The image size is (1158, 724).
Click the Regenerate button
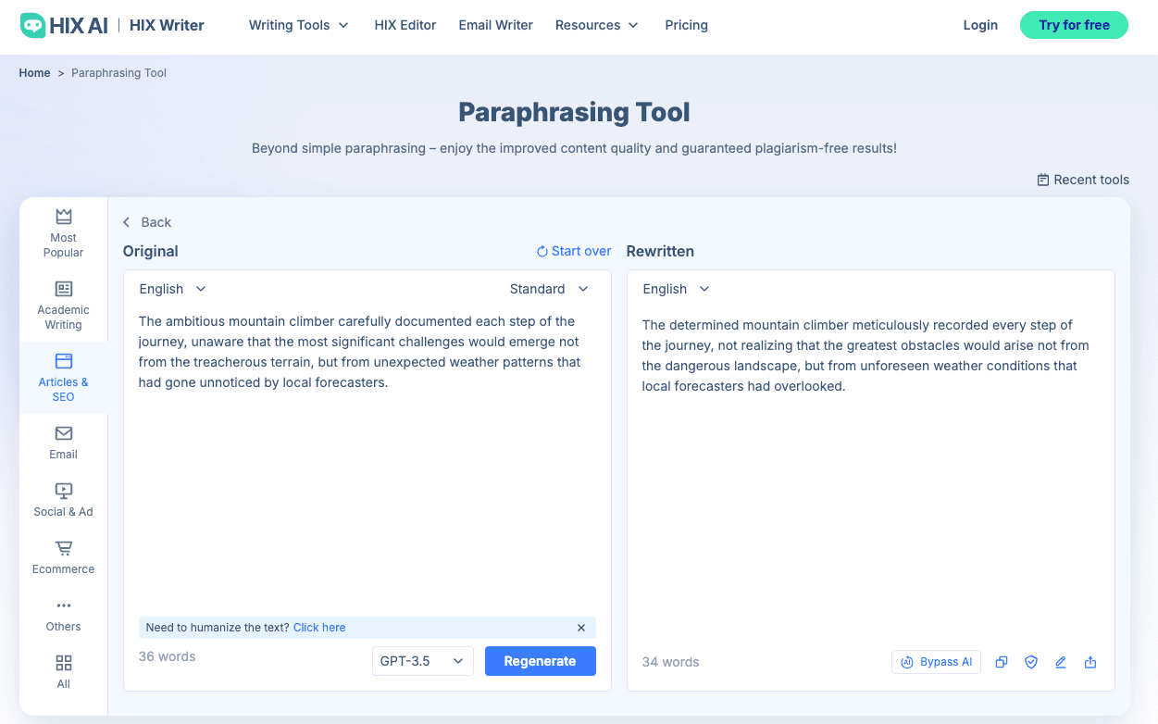541,660
